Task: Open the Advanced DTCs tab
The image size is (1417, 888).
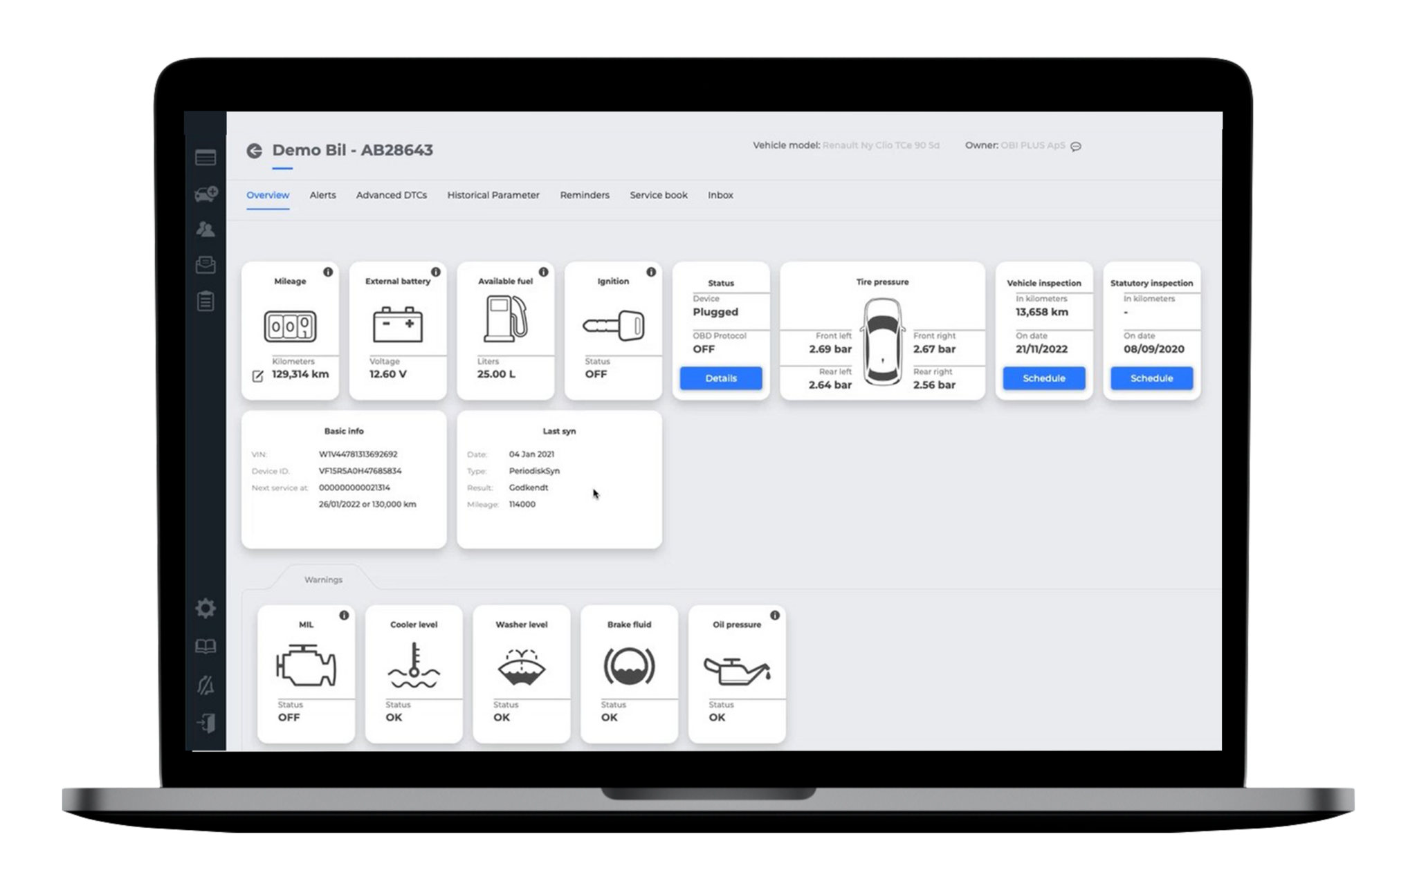Action: (391, 195)
